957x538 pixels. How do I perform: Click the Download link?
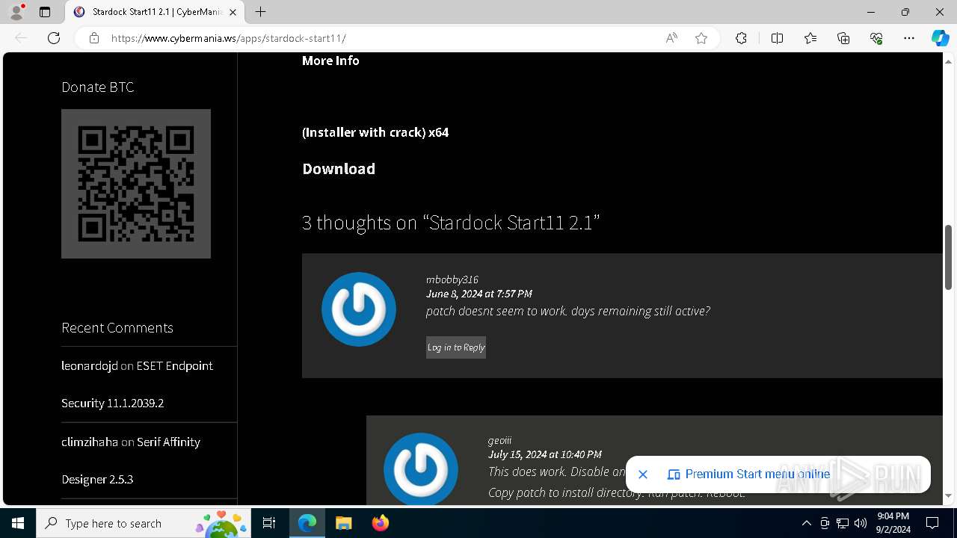point(339,169)
